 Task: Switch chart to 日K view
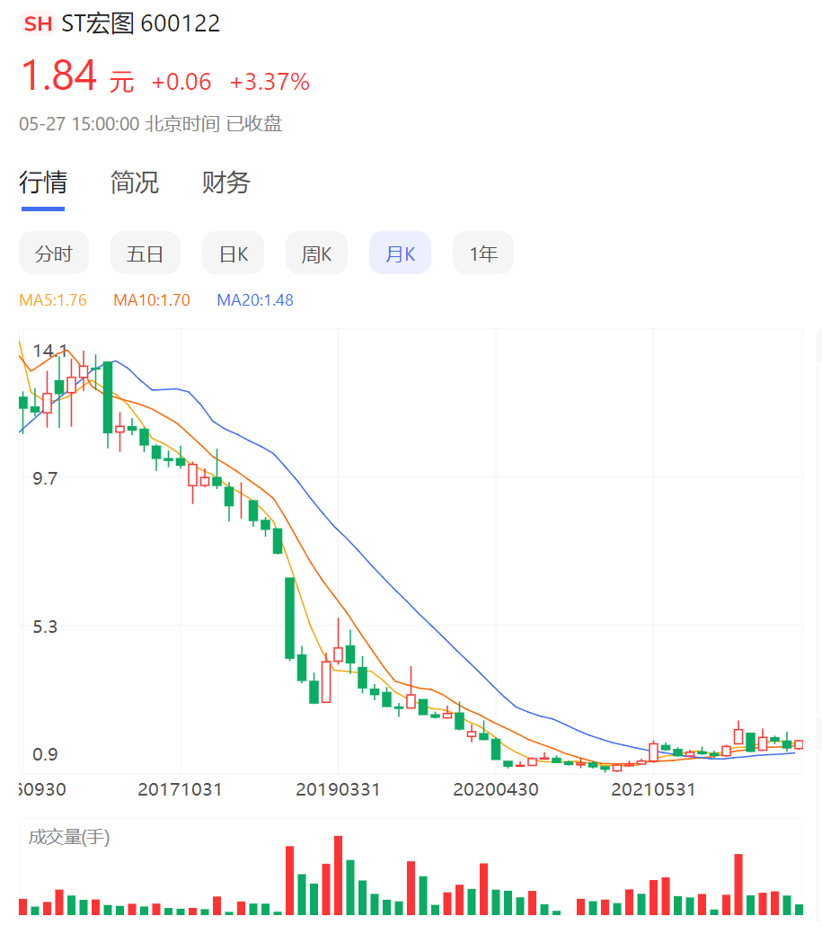tap(234, 254)
